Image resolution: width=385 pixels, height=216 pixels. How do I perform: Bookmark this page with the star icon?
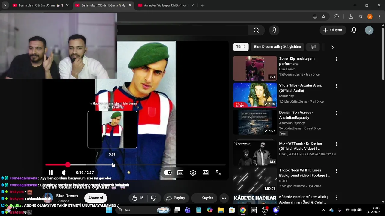coord(323,16)
